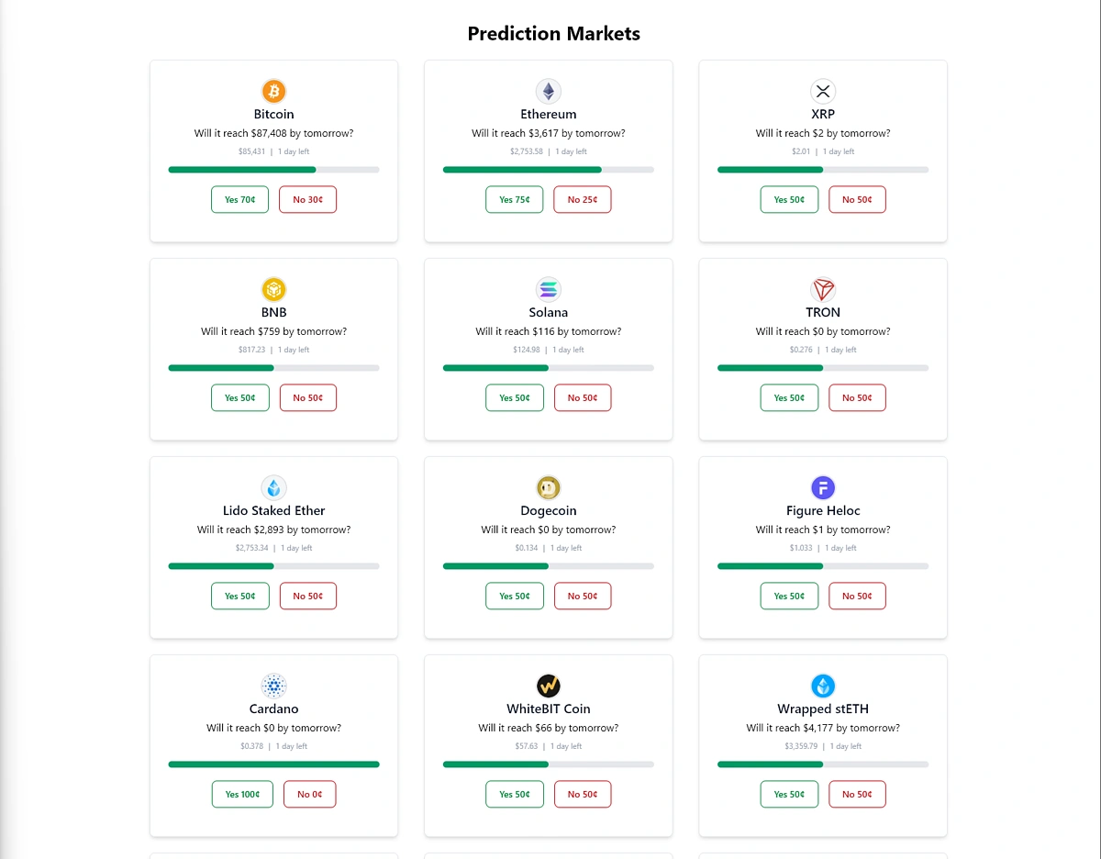Screen dimensions: 1101x859
Task: Click No 30¢ on the Bitcoin market
Action: pyautogui.click(x=307, y=199)
